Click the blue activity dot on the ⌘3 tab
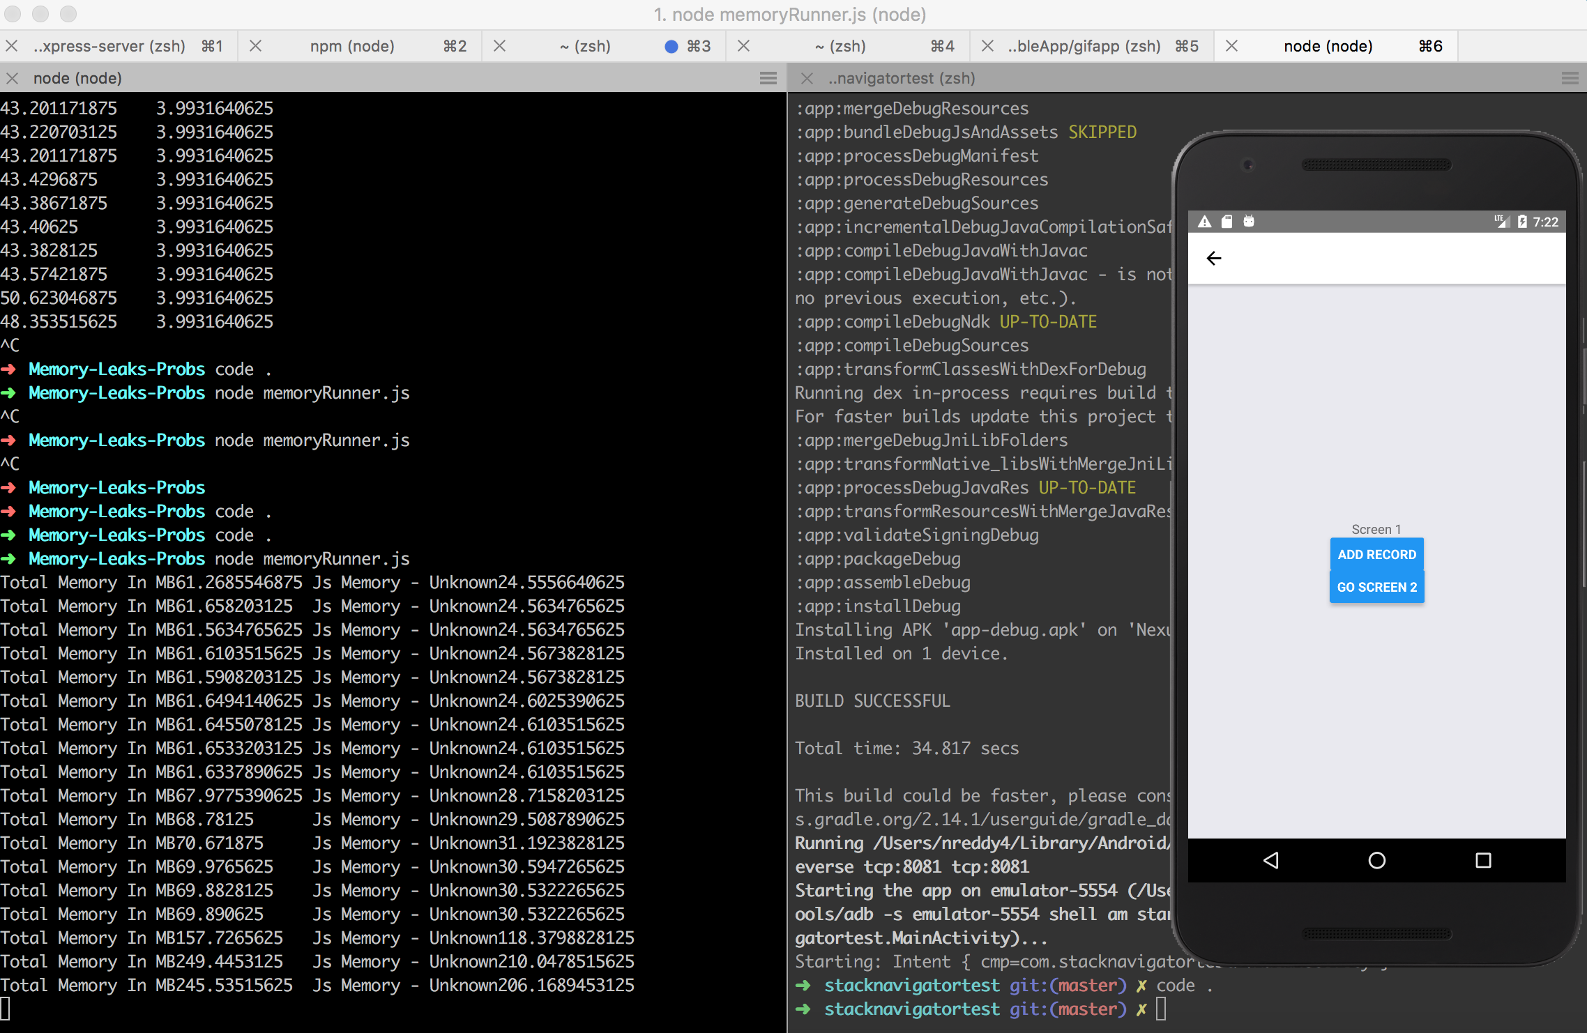Screen dimensions: 1587x1033 (x=671, y=46)
